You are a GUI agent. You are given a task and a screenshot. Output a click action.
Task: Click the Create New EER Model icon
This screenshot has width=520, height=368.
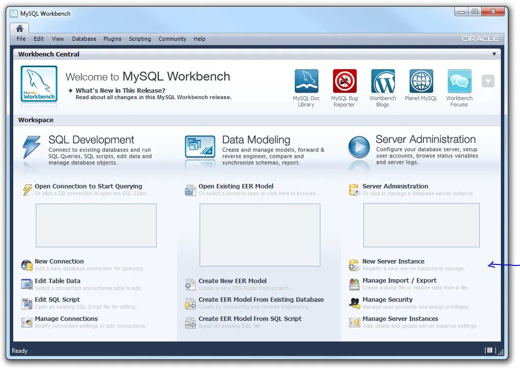pos(190,285)
